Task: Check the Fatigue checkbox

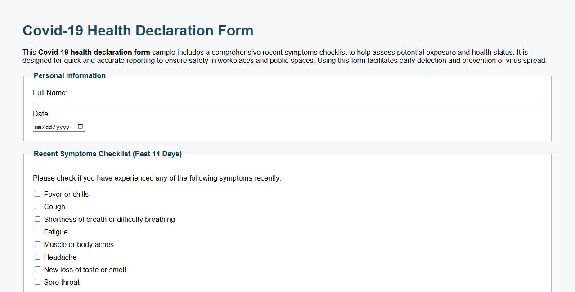Action: point(37,231)
